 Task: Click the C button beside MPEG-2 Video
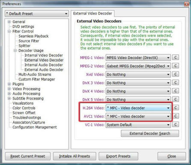(x=176, y=66)
